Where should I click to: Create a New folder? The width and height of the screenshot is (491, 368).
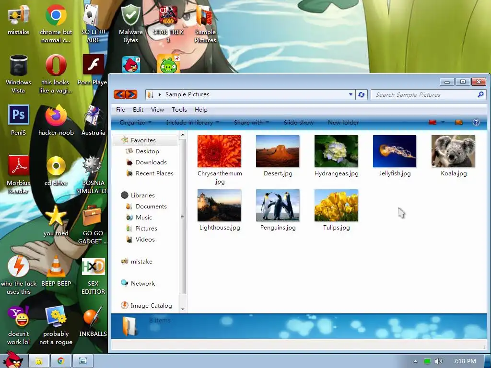click(x=343, y=122)
